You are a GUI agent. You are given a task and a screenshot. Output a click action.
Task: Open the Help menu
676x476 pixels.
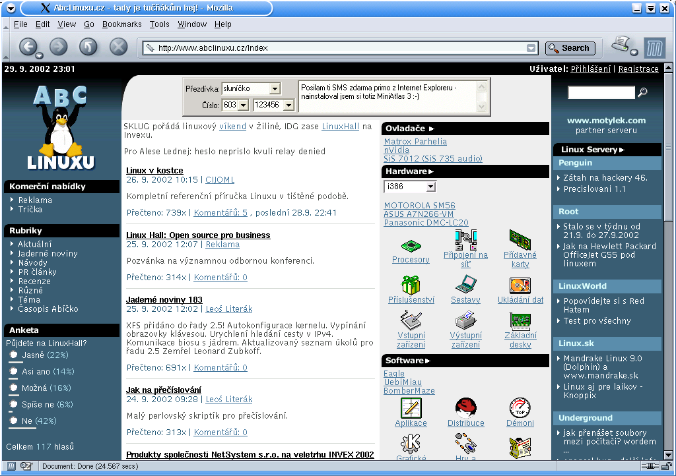click(x=223, y=24)
